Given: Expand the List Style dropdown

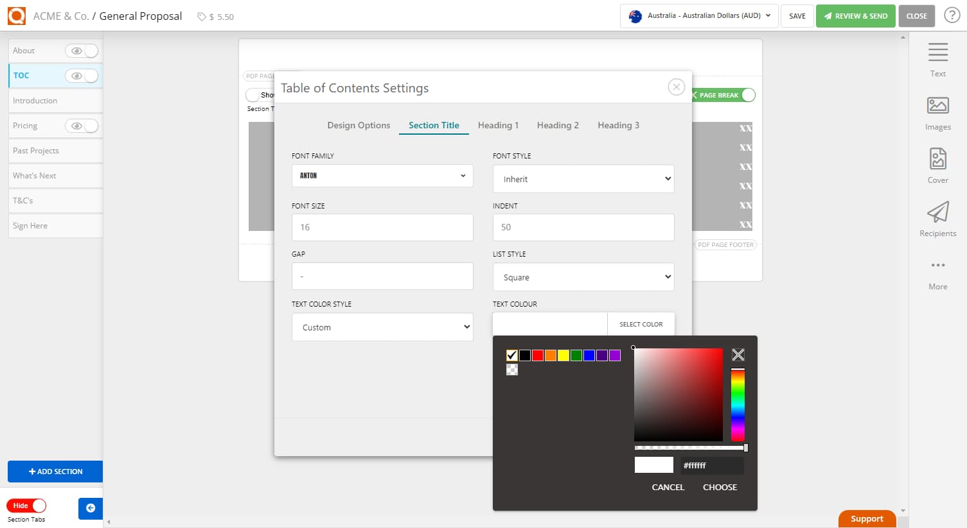Looking at the screenshot, I should (x=583, y=277).
